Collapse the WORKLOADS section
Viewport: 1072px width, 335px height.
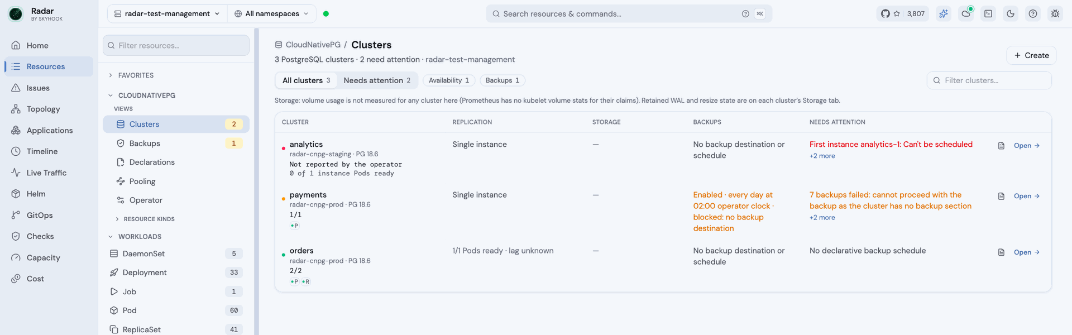point(135,237)
